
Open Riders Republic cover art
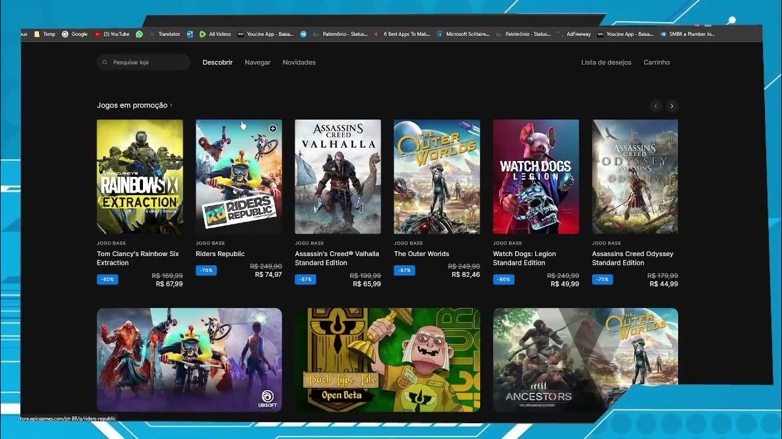pos(239,177)
